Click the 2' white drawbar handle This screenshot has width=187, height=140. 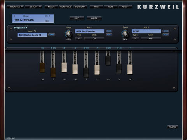(97, 70)
